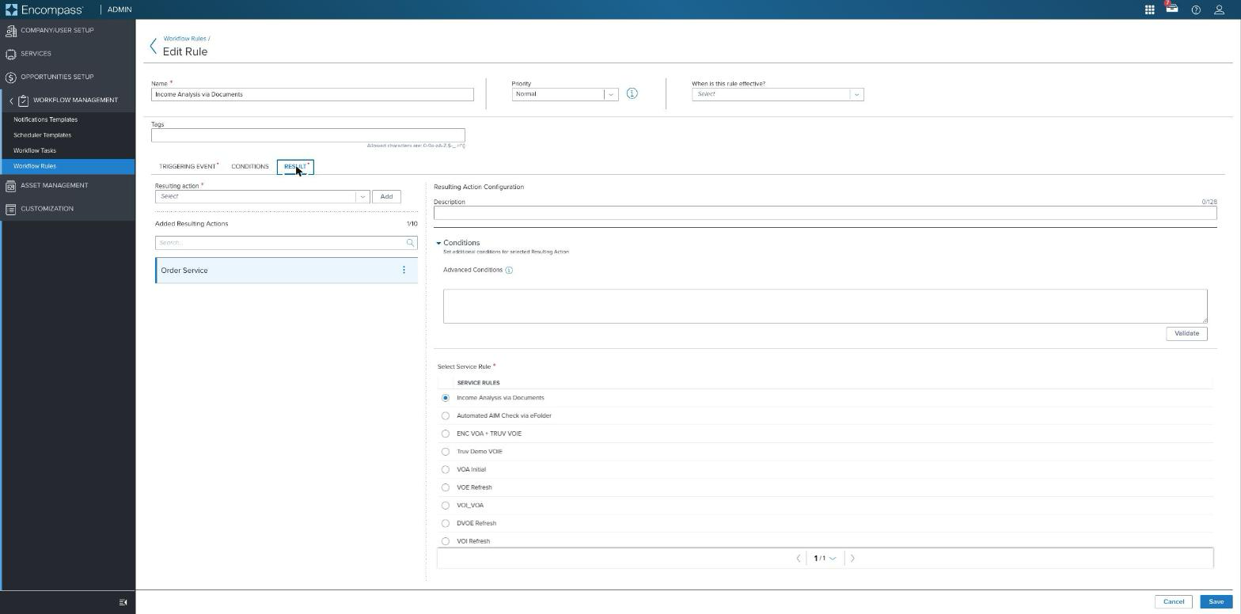The height and width of the screenshot is (614, 1241).
Task: Click the Cancel button
Action: click(x=1174, y=602)
